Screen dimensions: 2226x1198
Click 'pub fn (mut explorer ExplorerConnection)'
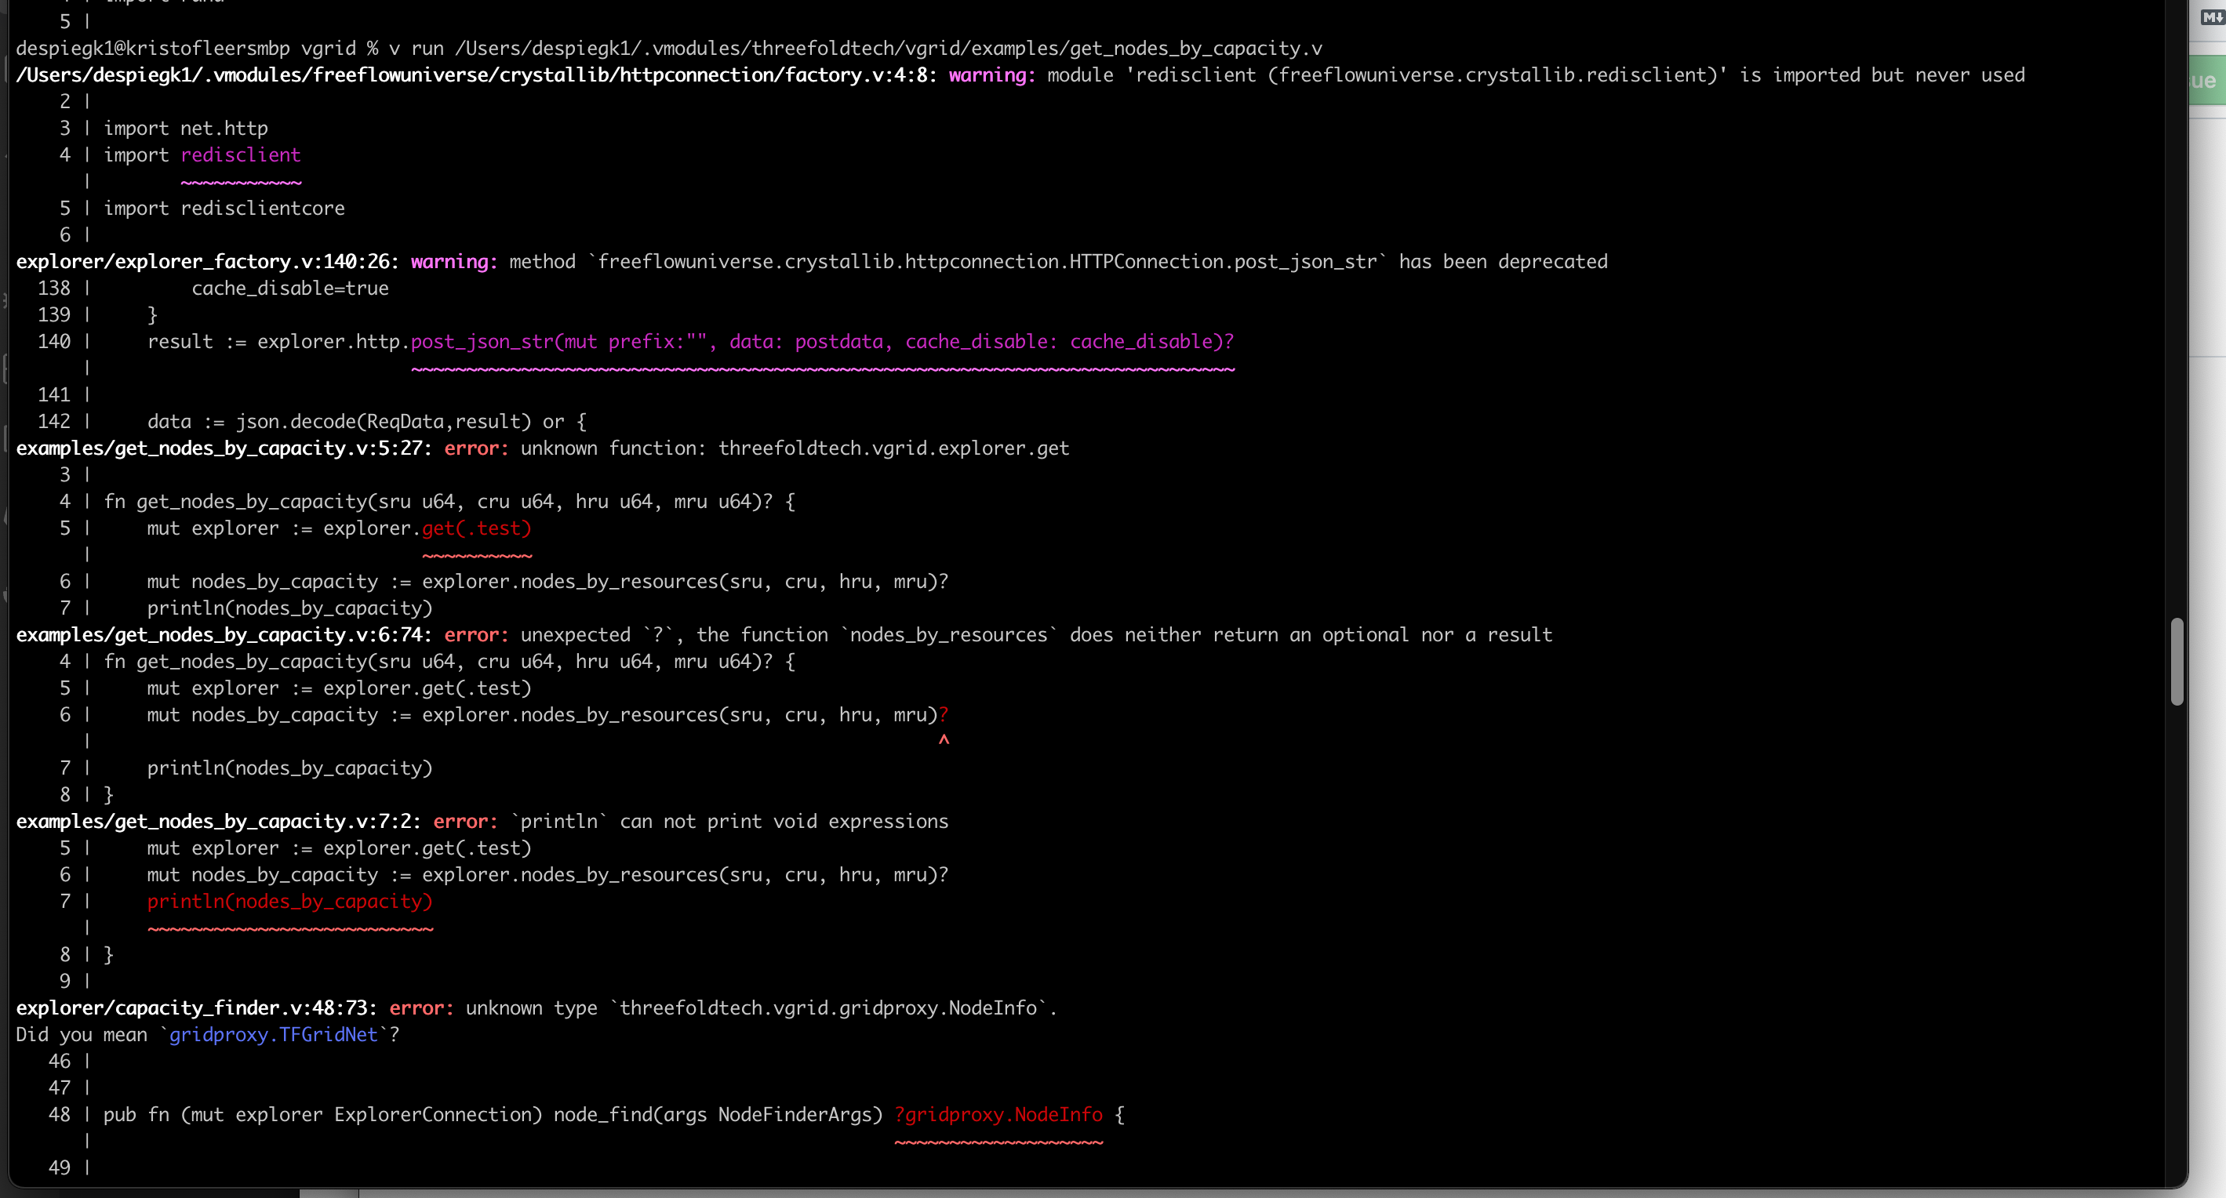(323, 1115)
